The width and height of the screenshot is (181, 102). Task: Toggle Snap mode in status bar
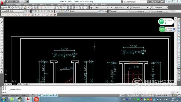tap(30, 95)
